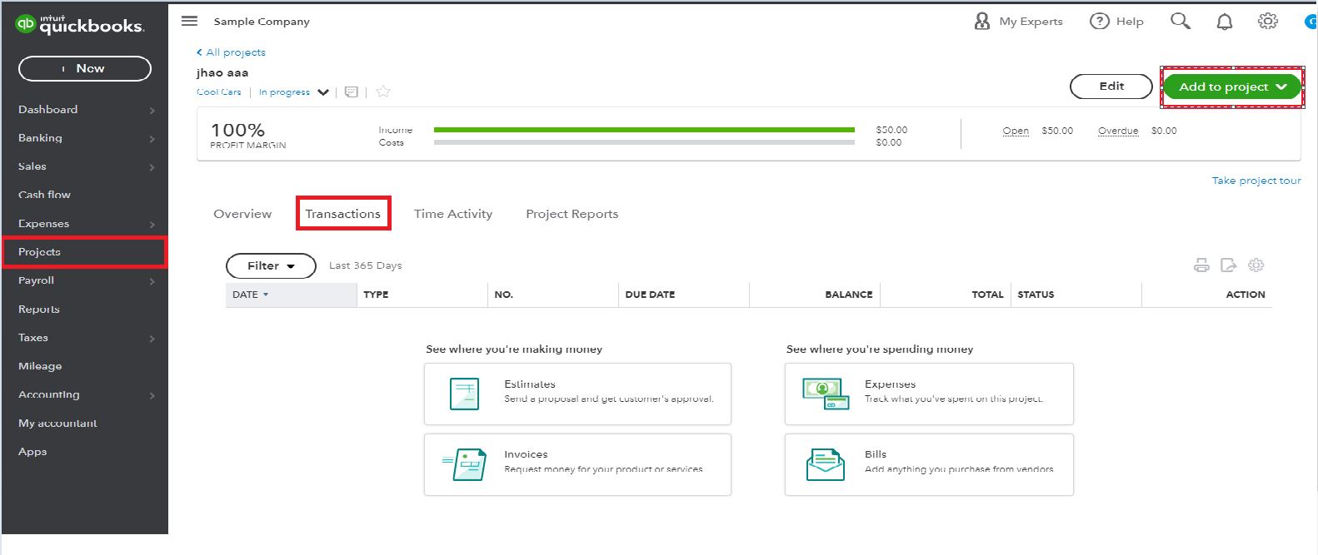Click the print icon above the table
The height and width of the screenshot is (555, 1318).
pyautogui.click(x=1201, y=265)
